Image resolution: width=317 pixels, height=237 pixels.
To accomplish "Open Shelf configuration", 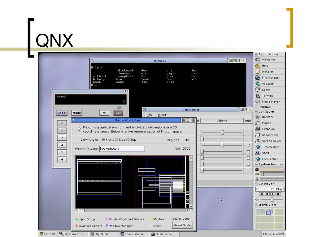I will 270,153.
